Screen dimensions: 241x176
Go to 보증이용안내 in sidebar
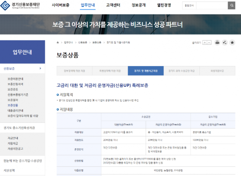[x=16, y=79]
